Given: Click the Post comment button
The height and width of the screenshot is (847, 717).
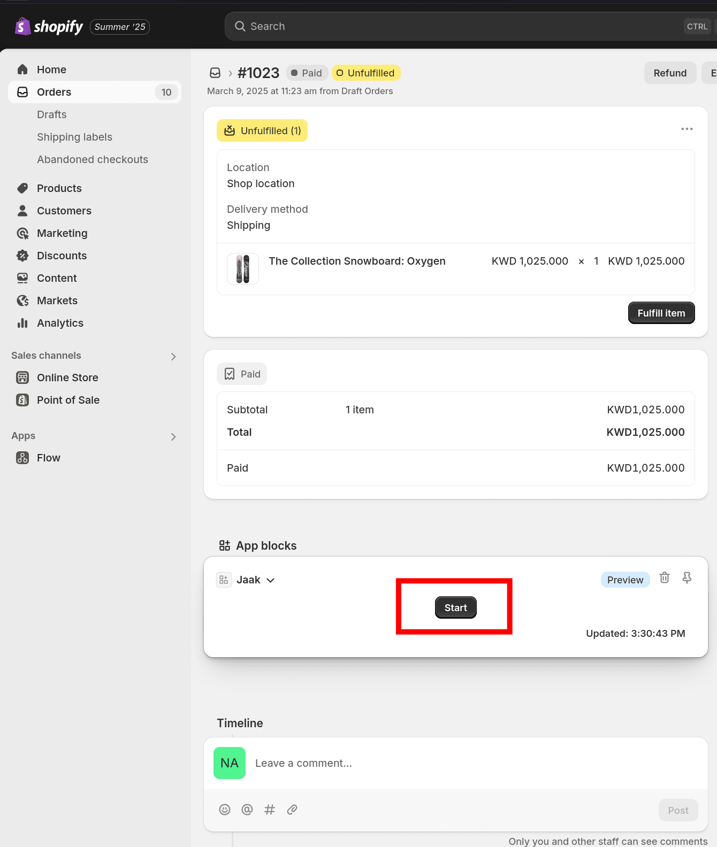Looking at the screenshot, I should point(678,810).
